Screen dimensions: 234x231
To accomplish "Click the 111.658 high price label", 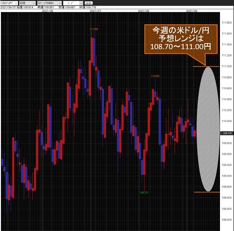I will point(94,29).
